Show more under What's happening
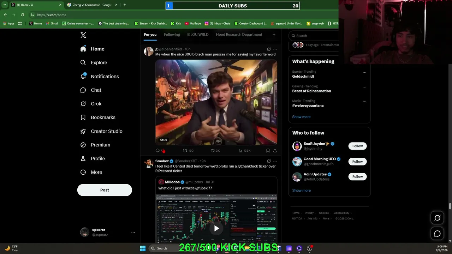The height and width of the screenshot is (254, 452). click(x=301, y=117)
